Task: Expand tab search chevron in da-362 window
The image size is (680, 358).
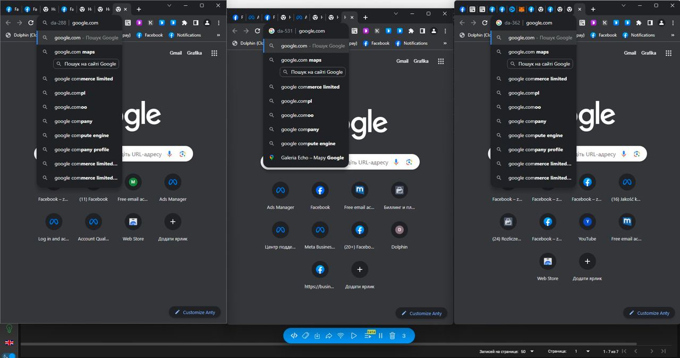Action: pyautogui.click(x=624, y=5)
